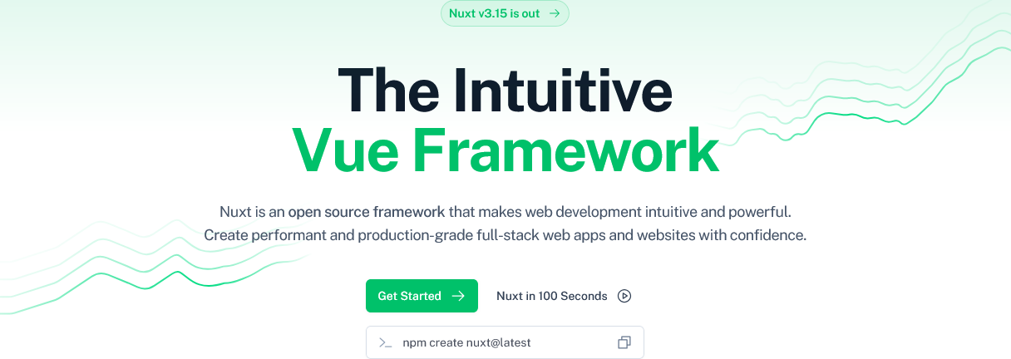
Task: Click the "Create performant and production-grade" sentence
Action: click(505, 235)
